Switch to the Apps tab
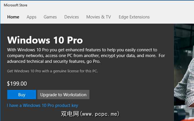The height and width of the screenshot is (121, 194). pos(32,17)
